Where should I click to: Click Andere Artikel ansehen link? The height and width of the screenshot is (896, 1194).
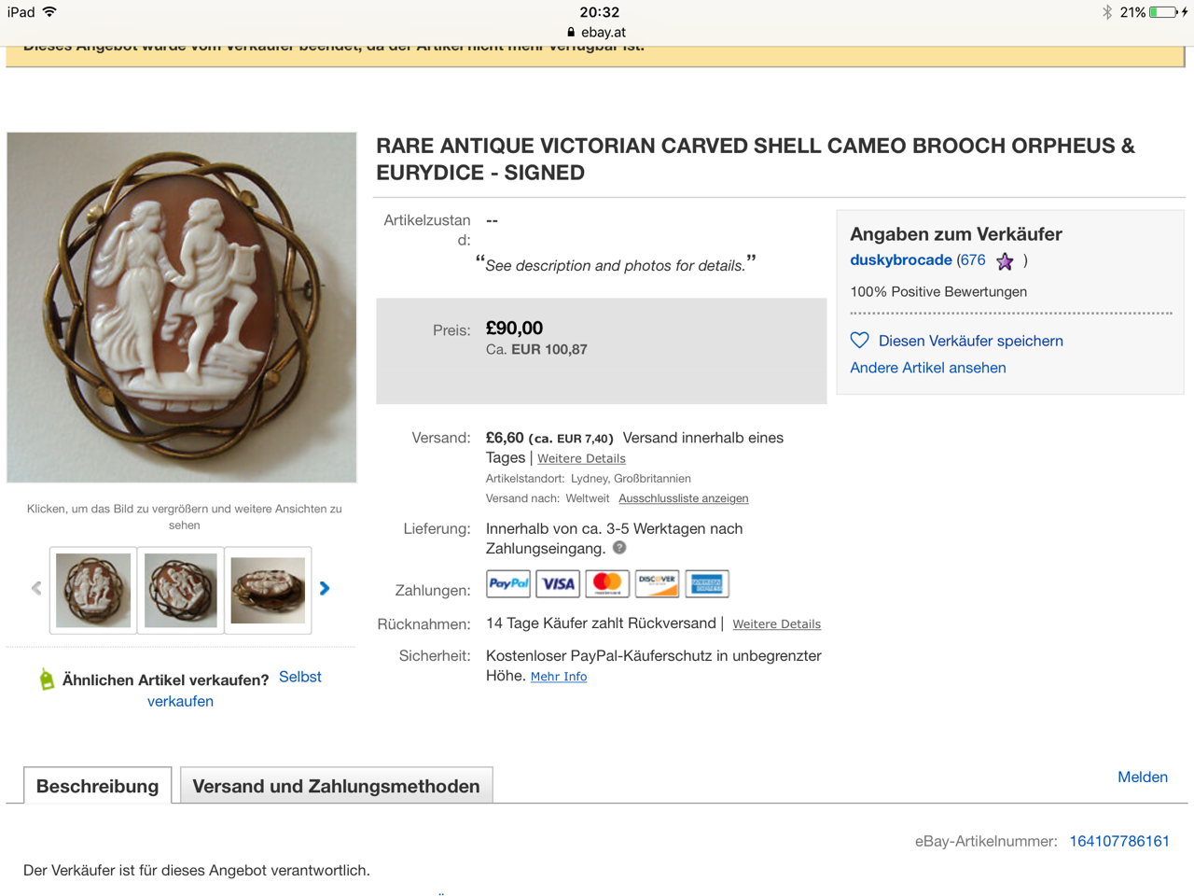[927, 368]
